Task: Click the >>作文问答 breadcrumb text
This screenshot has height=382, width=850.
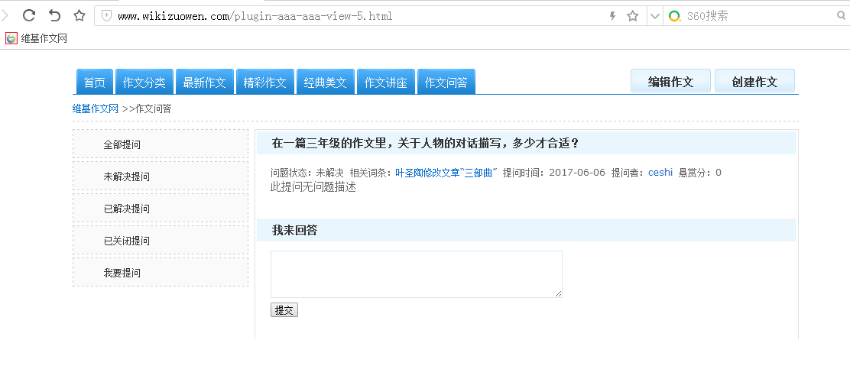Action: pos(147,108)
